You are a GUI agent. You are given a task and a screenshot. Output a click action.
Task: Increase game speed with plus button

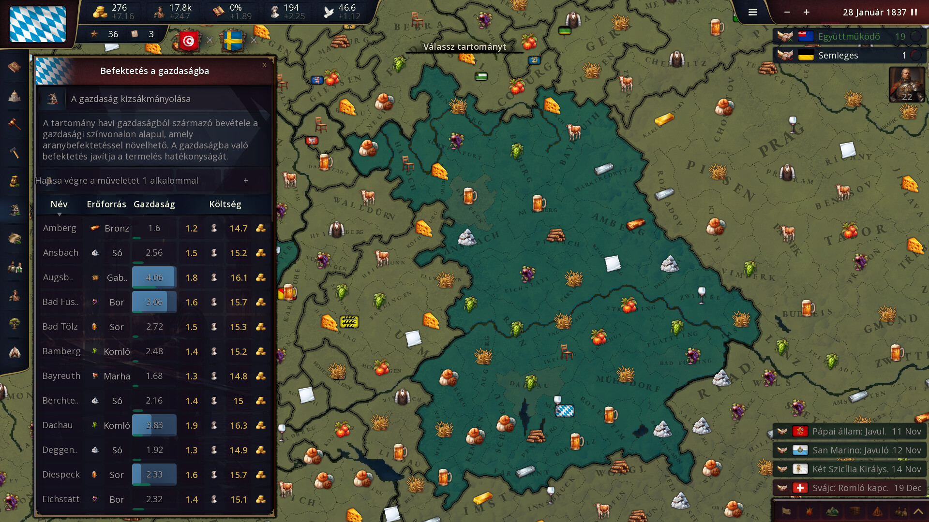[807, 13]
